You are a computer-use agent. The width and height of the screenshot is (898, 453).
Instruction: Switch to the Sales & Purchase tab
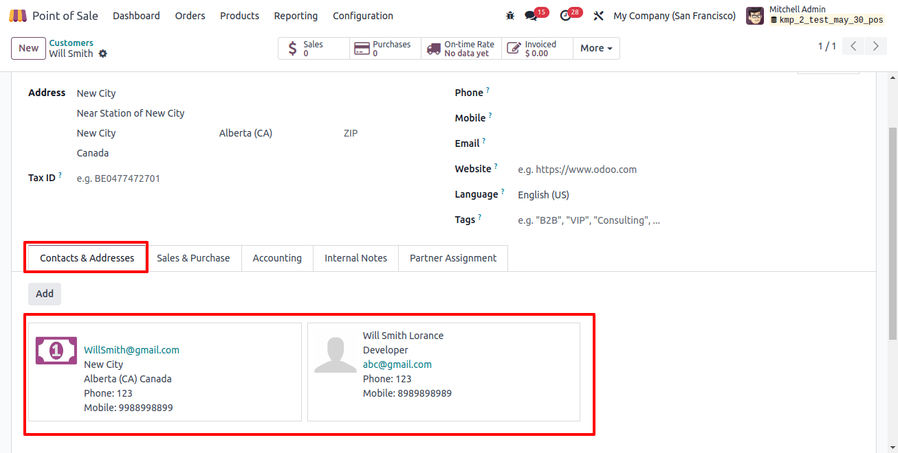point(193,258)
